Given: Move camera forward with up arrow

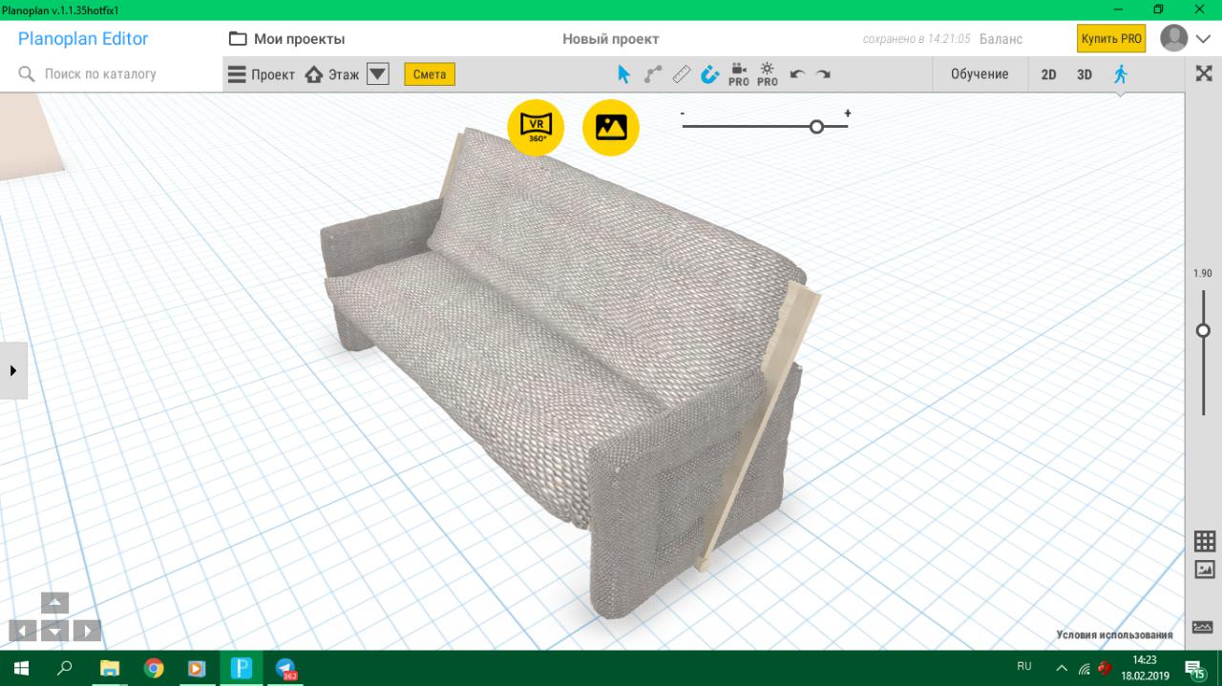Looking at the screenshot, I should 55,603.
